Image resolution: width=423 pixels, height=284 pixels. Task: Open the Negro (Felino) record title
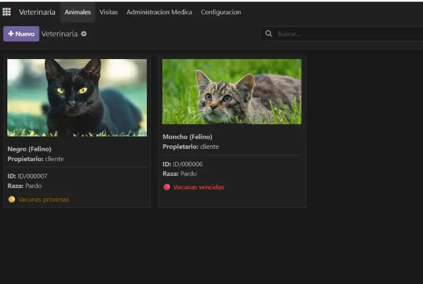tap(29, 149)
